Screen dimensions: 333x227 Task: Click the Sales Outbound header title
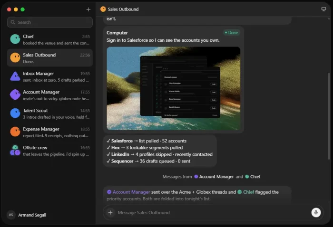tap(123, 9)
